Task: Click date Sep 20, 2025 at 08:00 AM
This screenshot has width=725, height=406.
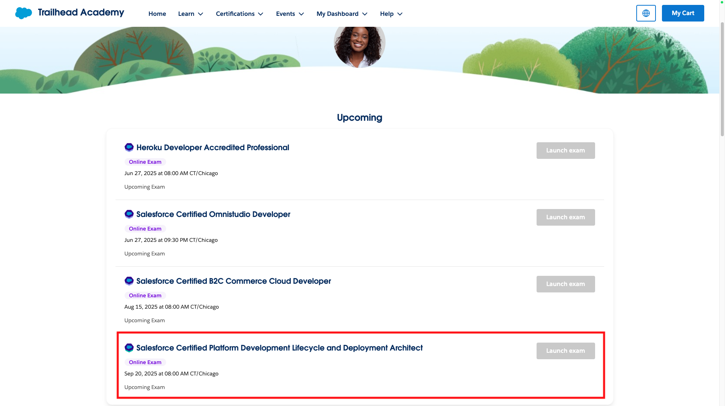Action: (171, 374)
